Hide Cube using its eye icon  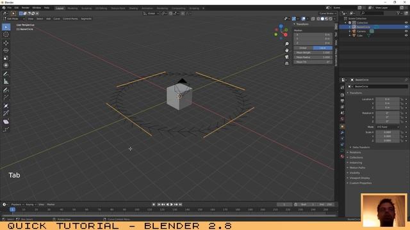point(406,35)
